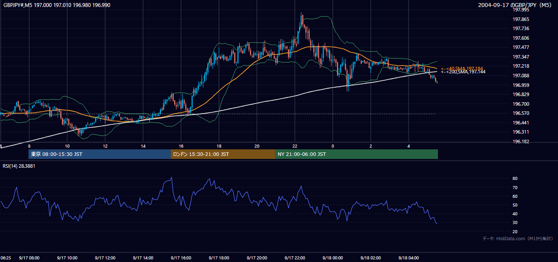
Task: Click price axis value 197.088
Action: point(521,76)
